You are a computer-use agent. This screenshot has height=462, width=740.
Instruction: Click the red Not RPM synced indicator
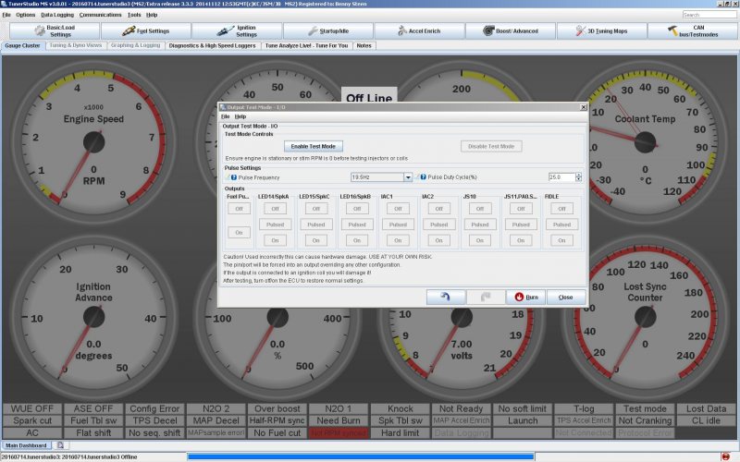339,432
